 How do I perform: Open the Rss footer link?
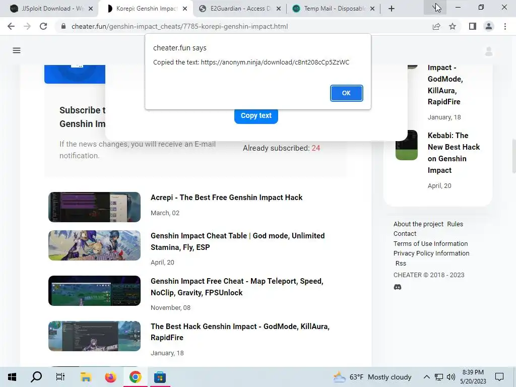click(401, 263)
